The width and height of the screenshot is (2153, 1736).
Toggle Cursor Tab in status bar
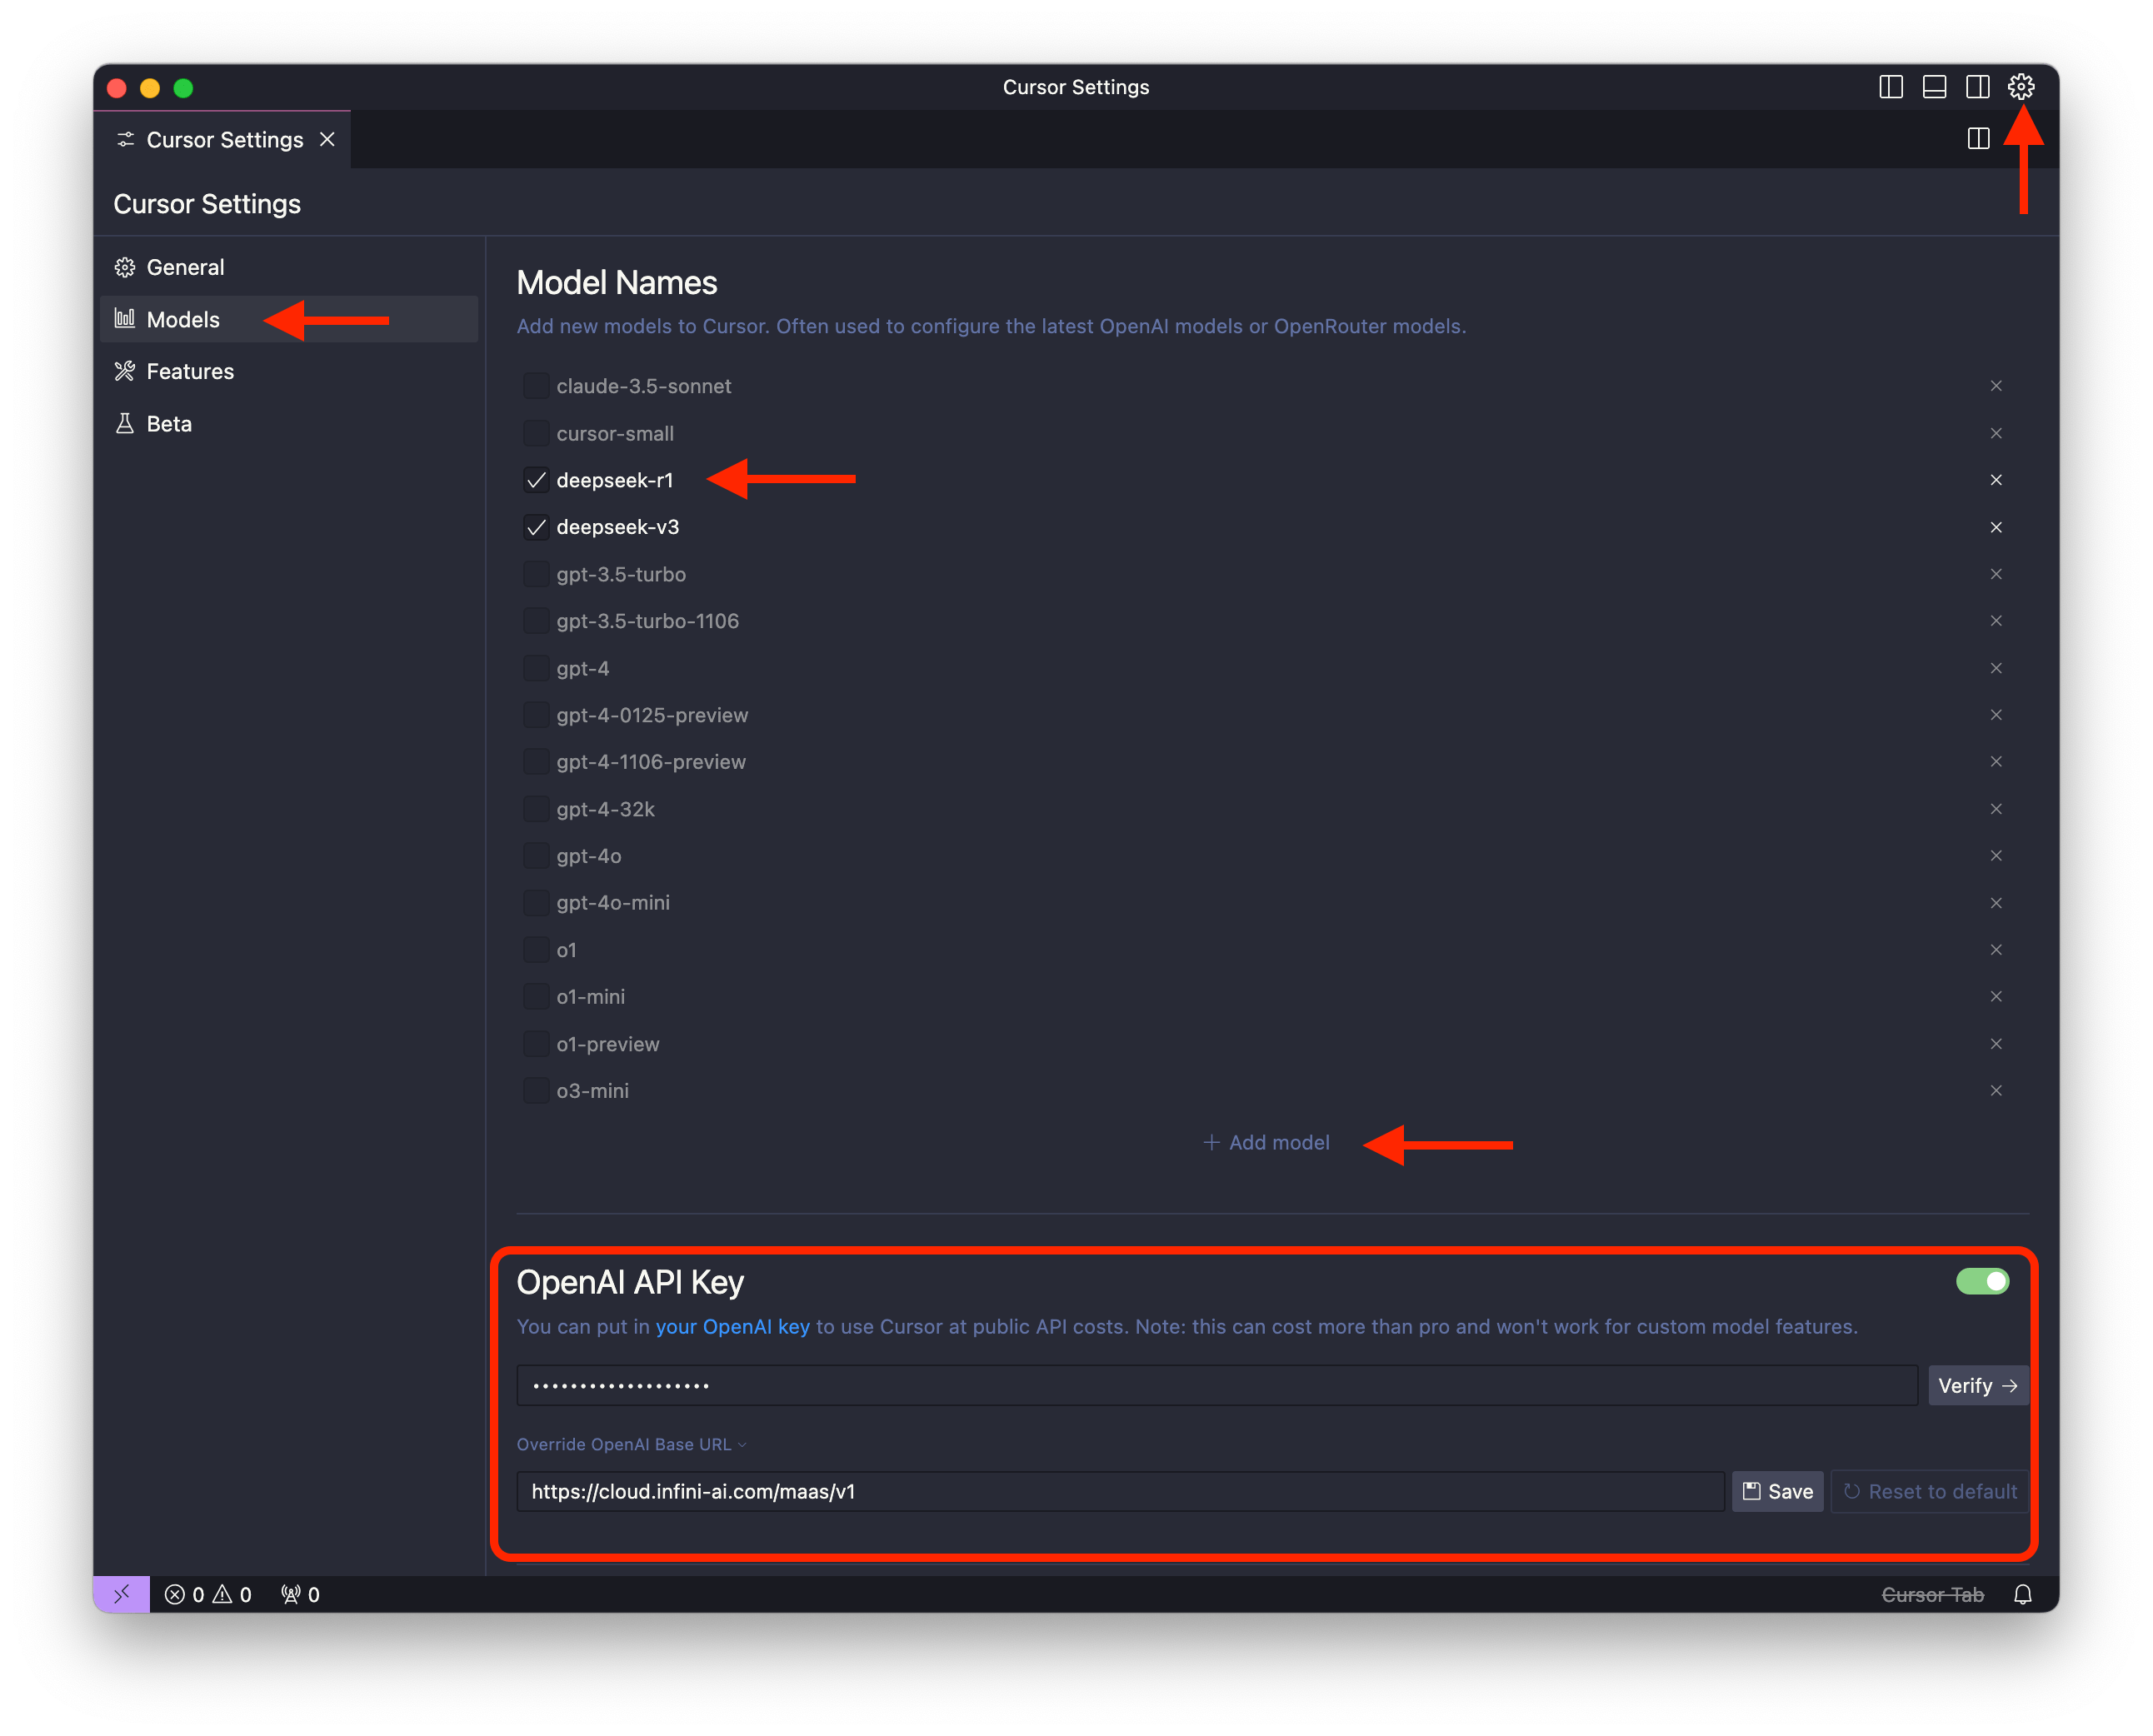click(x=1932, y=1595)
